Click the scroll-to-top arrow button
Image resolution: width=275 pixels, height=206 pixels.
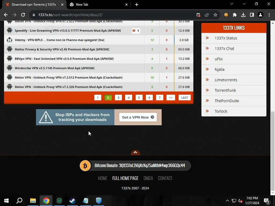point(135,153)
